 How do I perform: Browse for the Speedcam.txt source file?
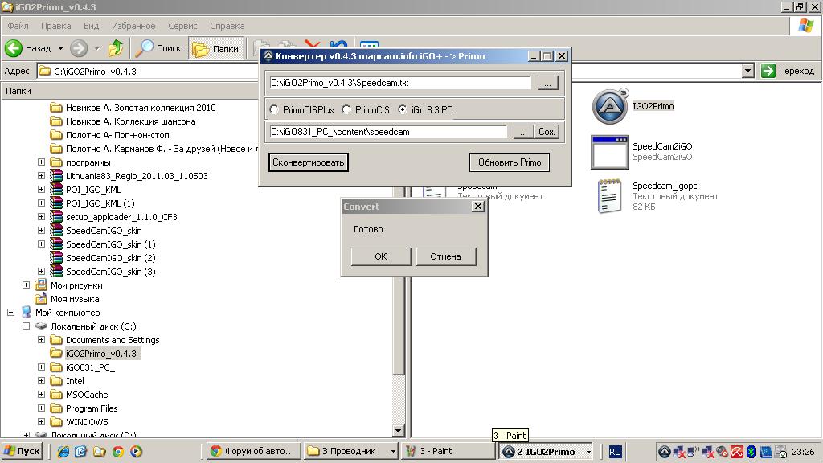coord(547,83)
